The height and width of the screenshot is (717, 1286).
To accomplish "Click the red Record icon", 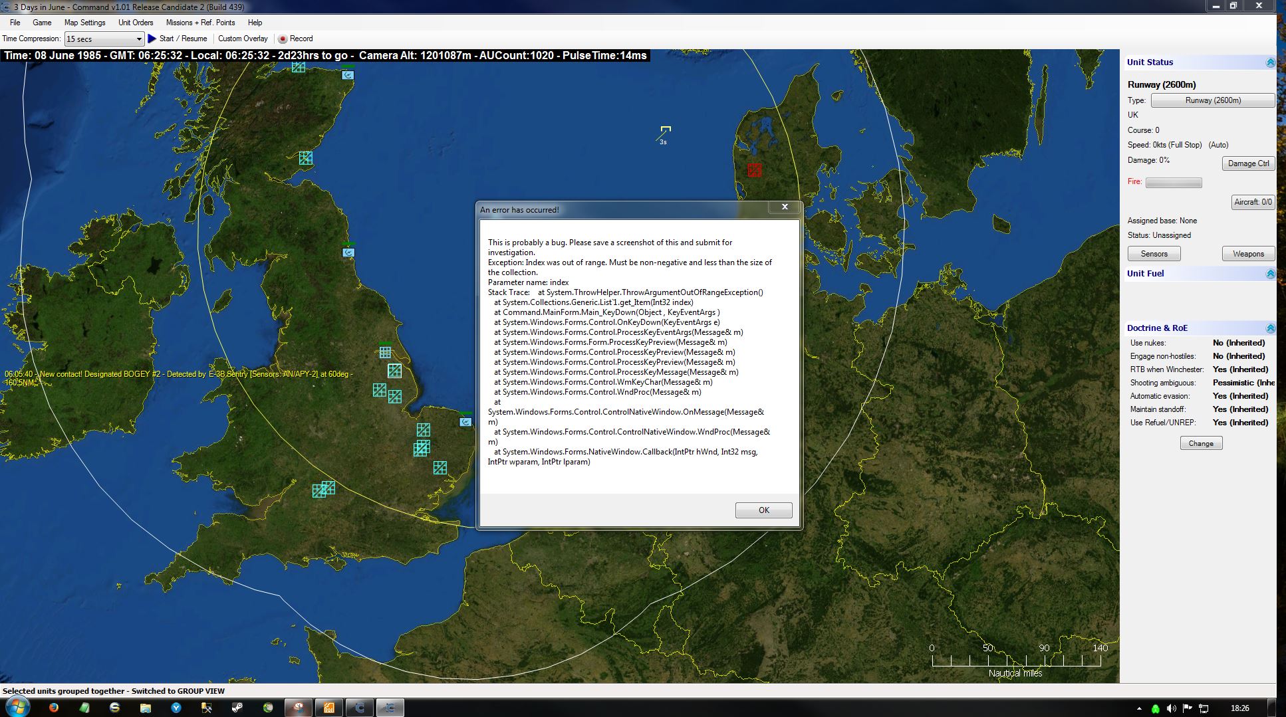I will 283,39.
